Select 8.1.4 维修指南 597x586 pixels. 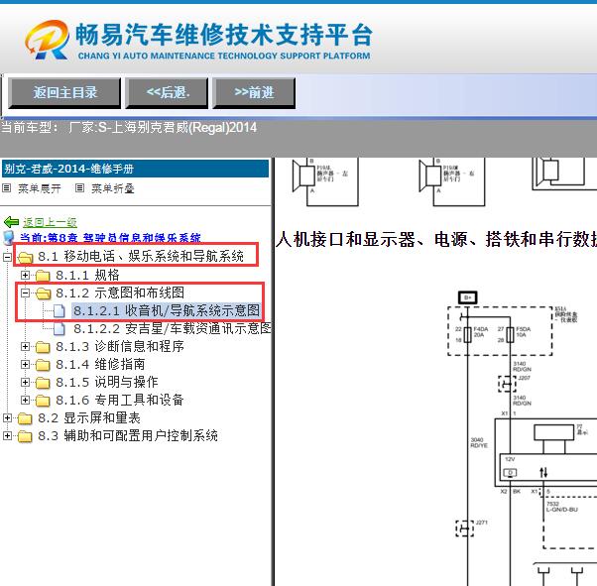click(x=100, y=364)
